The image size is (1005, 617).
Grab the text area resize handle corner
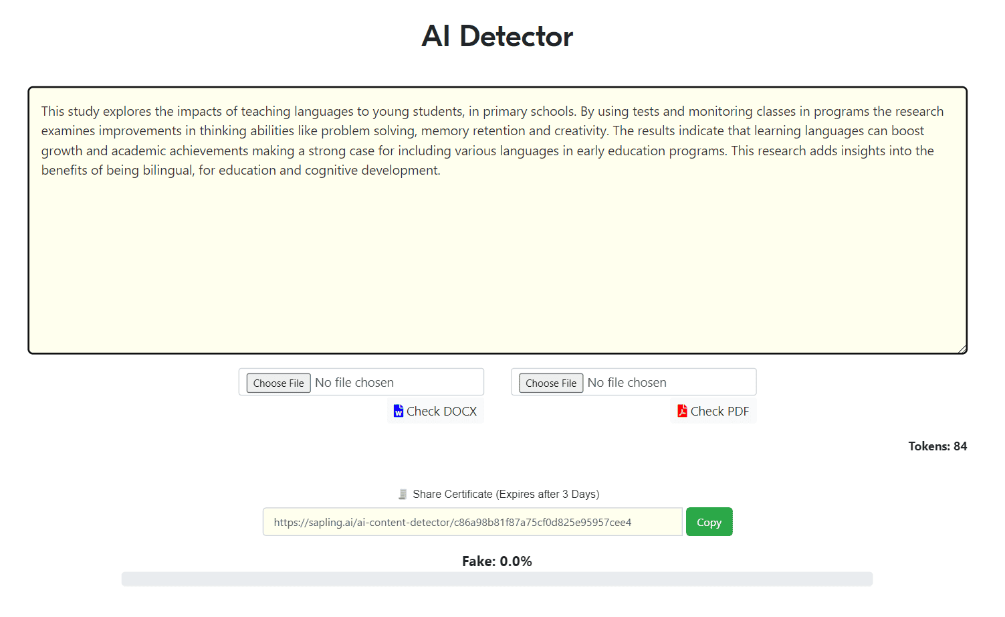[962, 348]
